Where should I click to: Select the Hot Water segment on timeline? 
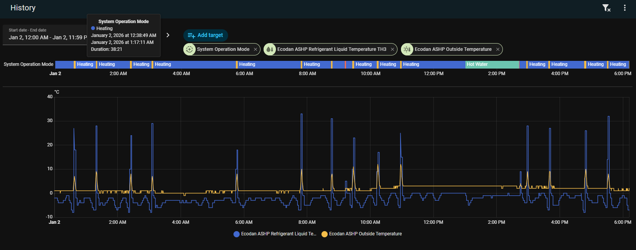(x=492, y=64)
